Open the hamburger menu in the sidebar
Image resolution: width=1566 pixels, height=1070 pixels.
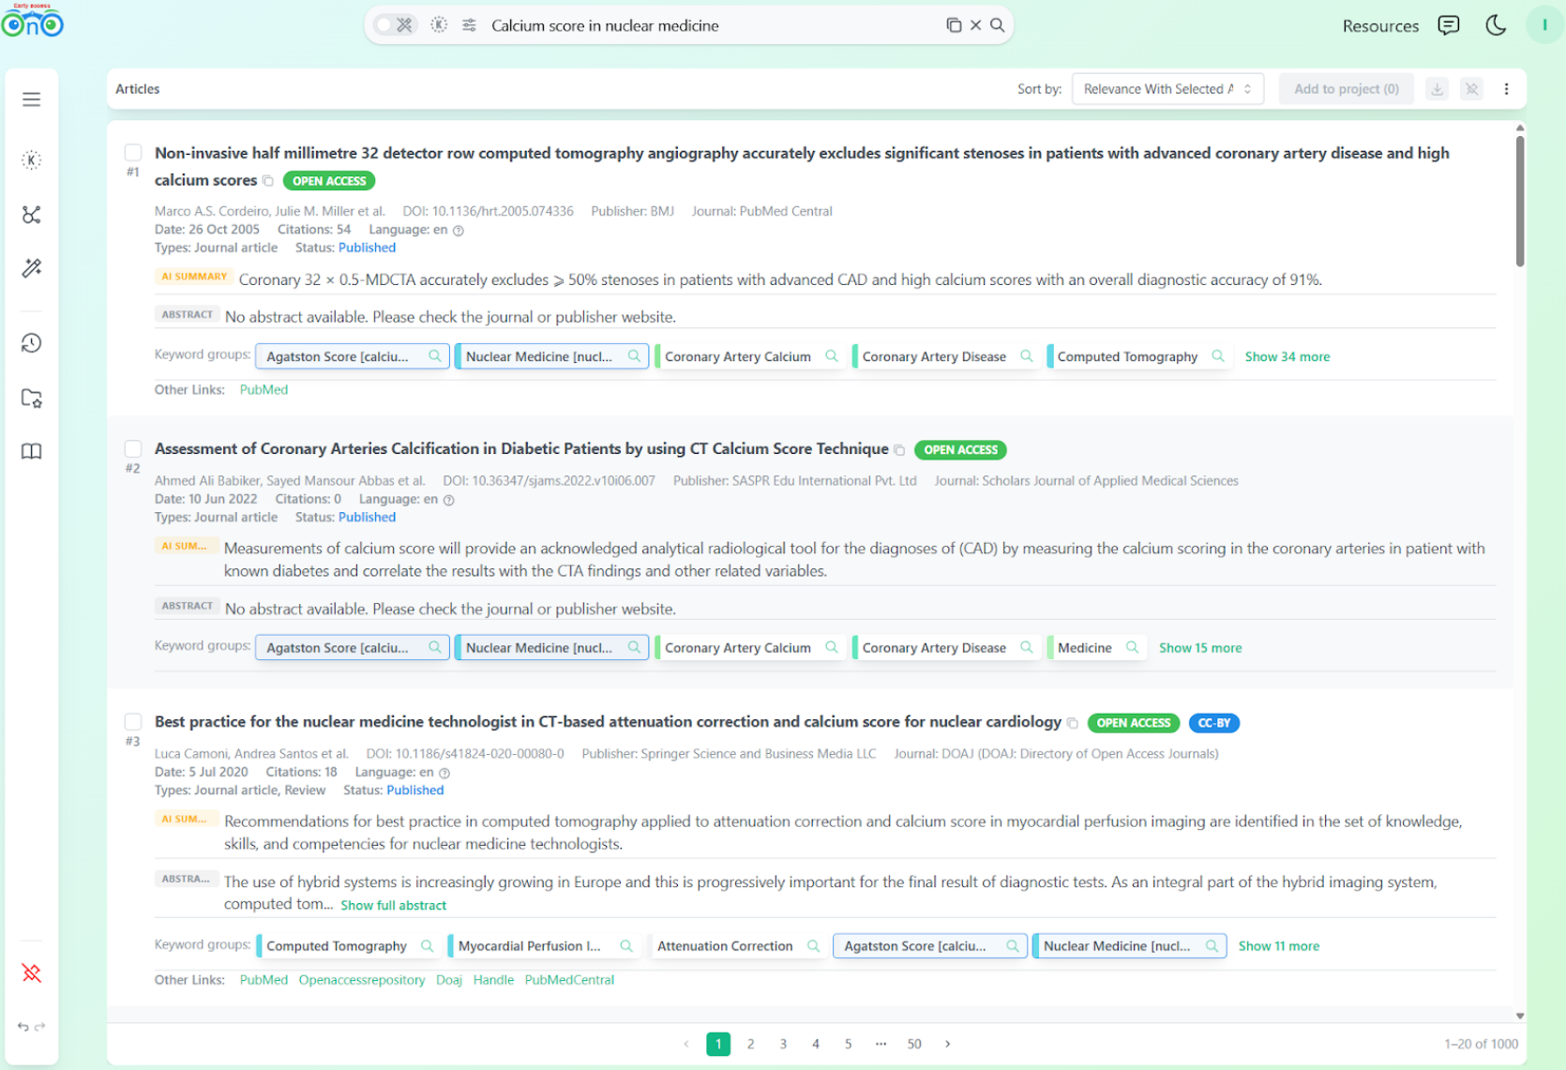click(x=31, y=98)
